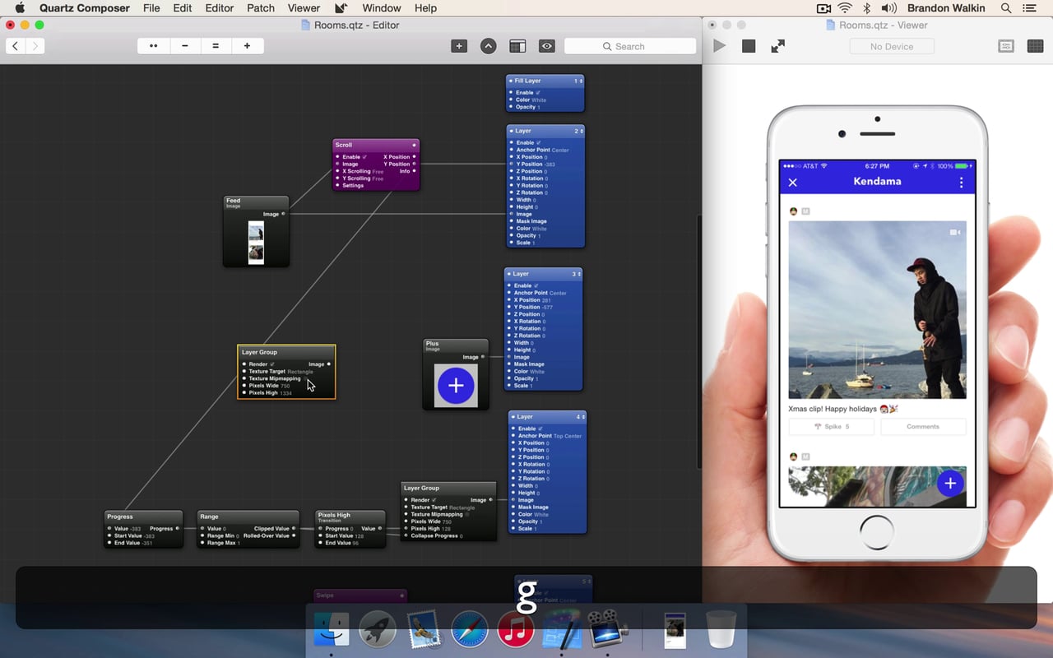
Task: Toggle Enable checkbox on Layer 3 patch
Action: pos(536,286)
